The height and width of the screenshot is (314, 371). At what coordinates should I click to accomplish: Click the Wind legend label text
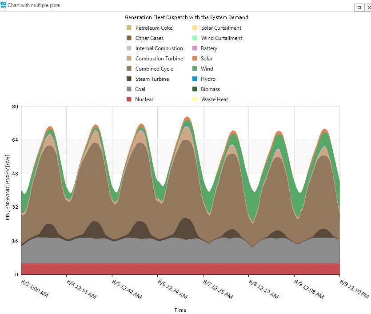207,69
